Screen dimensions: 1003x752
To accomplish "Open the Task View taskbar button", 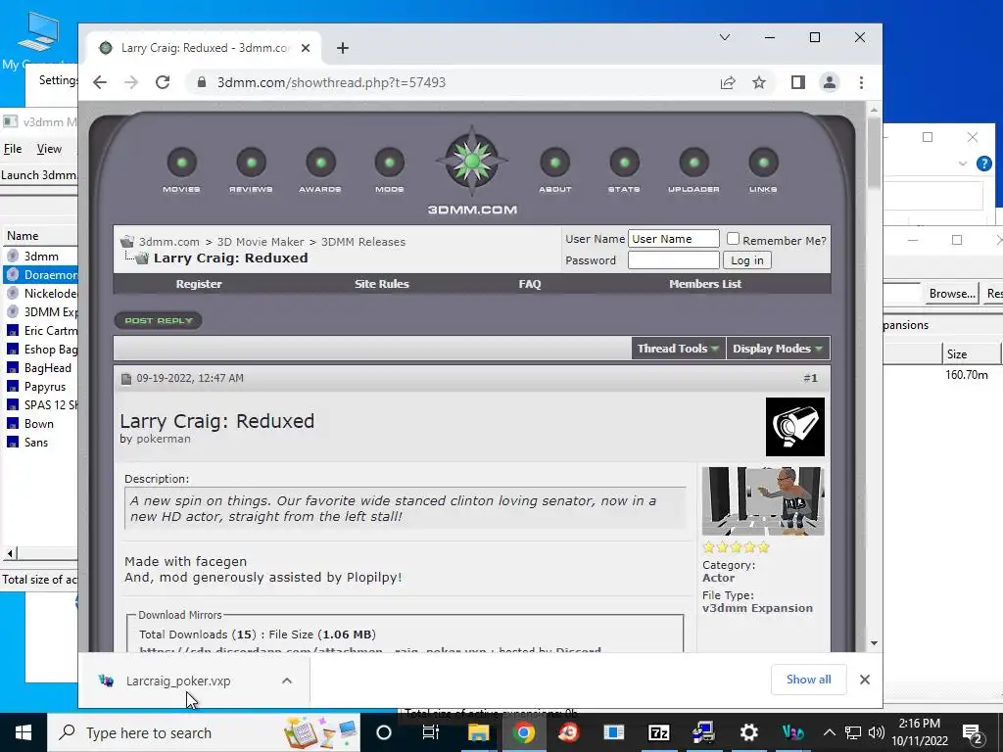I will click(431, 732).
